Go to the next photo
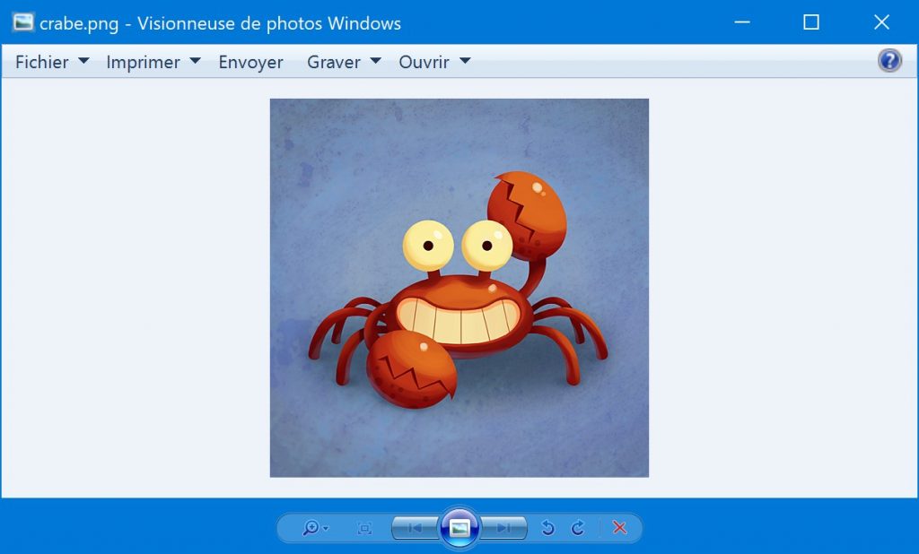The width and height of the screenshot is (919, 554). (503, 528)
